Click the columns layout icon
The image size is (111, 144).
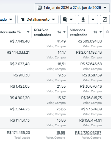pos(65,19)
